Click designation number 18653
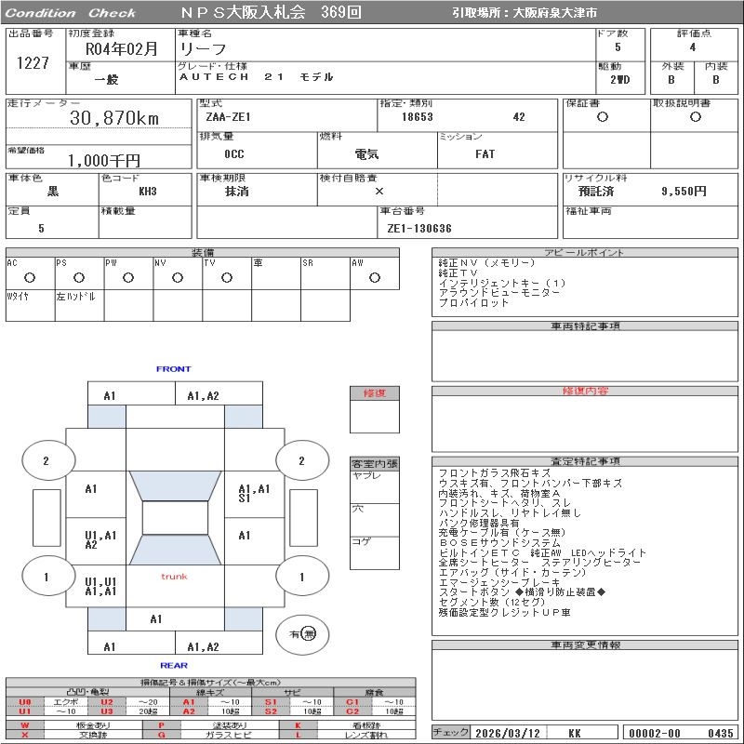 tap(417, 117)
